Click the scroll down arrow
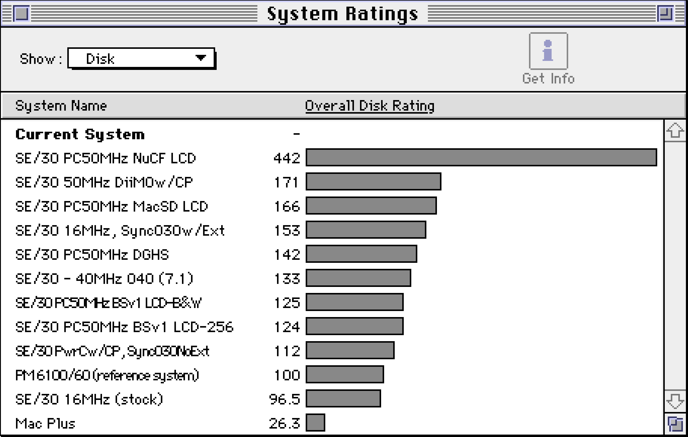The width and height of the screenshot is (688, 437). pos(675,401)
